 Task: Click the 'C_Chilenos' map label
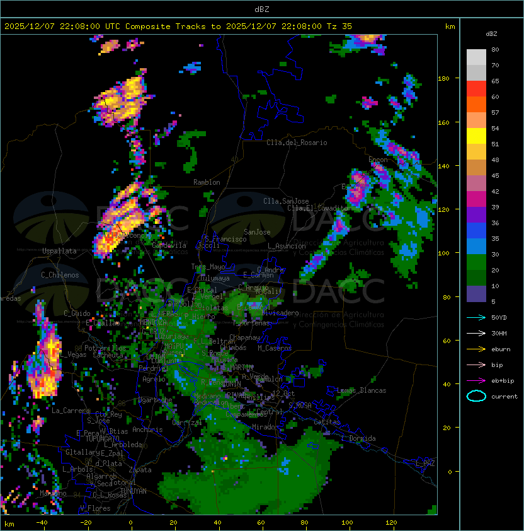[60, 275]
